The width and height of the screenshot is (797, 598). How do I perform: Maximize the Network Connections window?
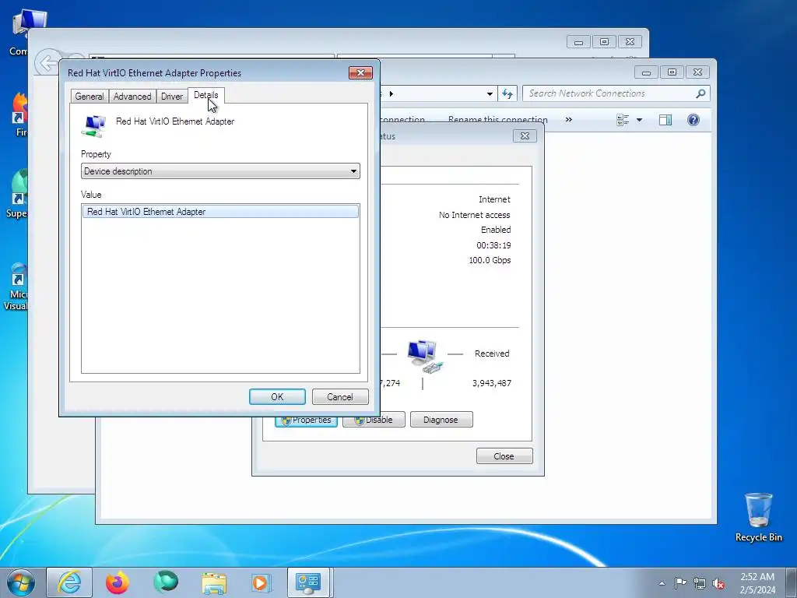point(672,72)
